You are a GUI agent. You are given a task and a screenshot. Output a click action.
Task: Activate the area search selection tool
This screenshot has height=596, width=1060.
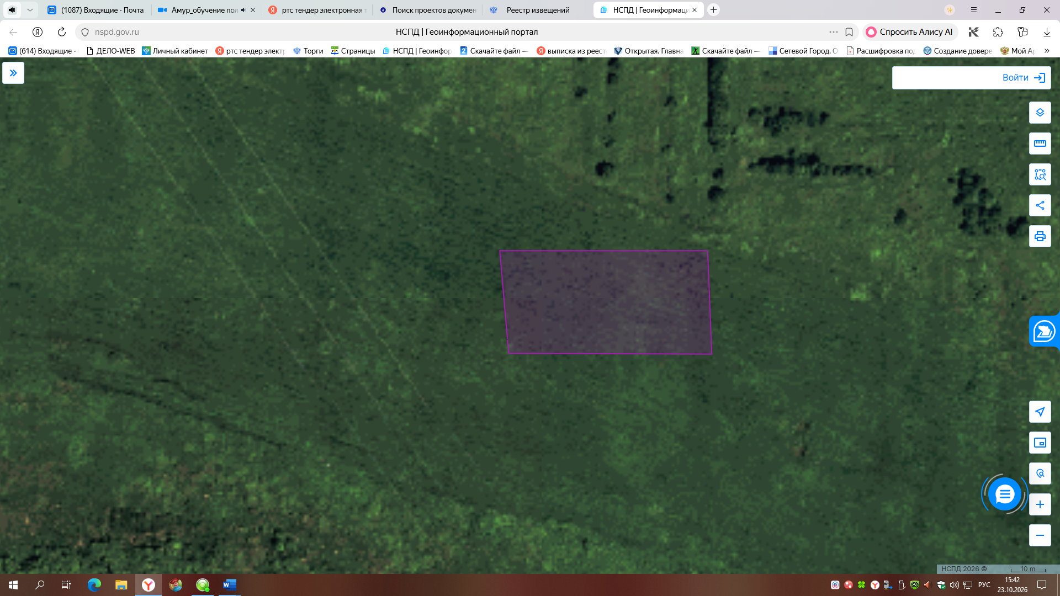1040,174
